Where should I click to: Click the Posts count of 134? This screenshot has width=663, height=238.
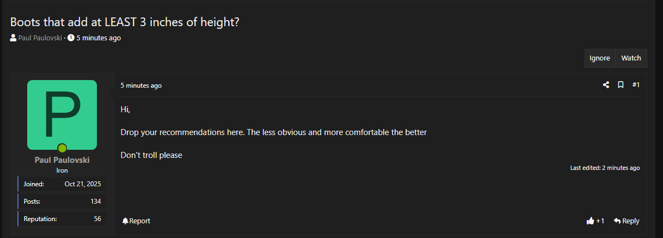95,202
